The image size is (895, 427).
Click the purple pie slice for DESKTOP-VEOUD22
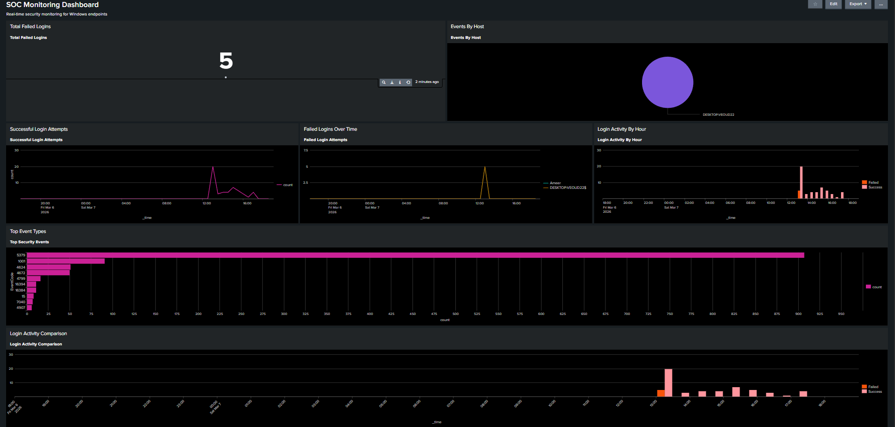tap(667, 82)
